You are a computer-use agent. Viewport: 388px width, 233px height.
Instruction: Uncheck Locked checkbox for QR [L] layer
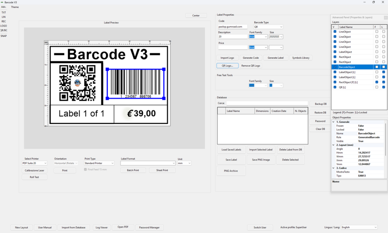(383, 87)
